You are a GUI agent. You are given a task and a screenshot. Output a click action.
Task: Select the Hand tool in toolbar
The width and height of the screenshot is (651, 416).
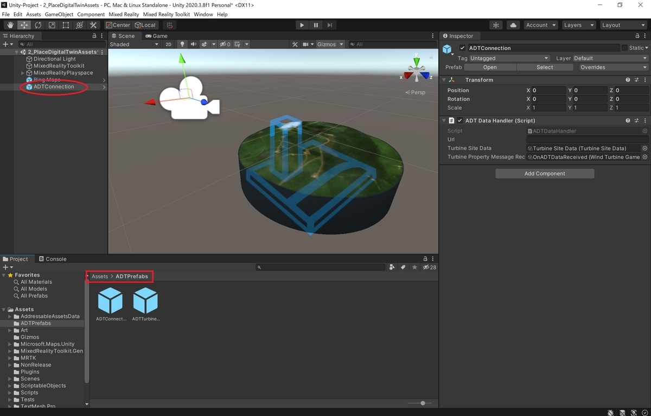10,25
